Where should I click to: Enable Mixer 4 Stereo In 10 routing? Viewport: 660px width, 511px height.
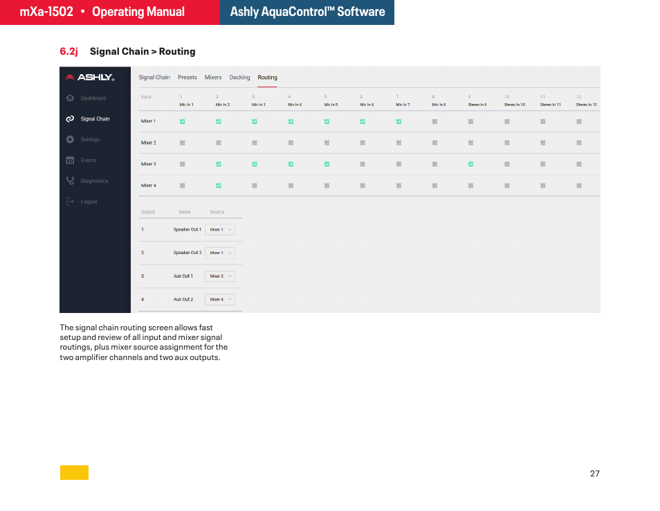[x=507, y=186]
